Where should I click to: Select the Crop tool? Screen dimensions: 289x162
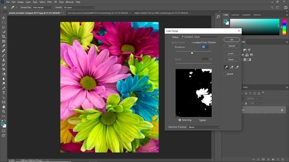4,36
